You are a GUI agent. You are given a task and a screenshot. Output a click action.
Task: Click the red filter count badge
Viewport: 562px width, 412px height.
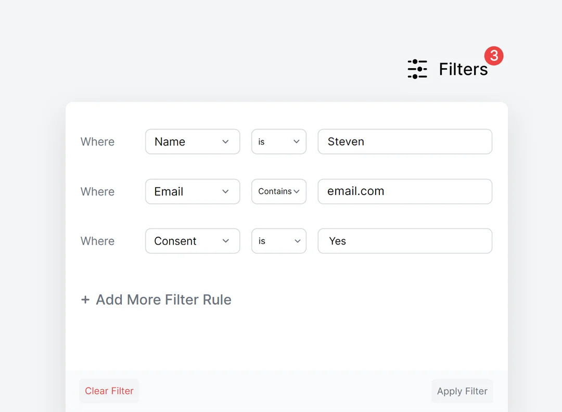tap(494, 56)
